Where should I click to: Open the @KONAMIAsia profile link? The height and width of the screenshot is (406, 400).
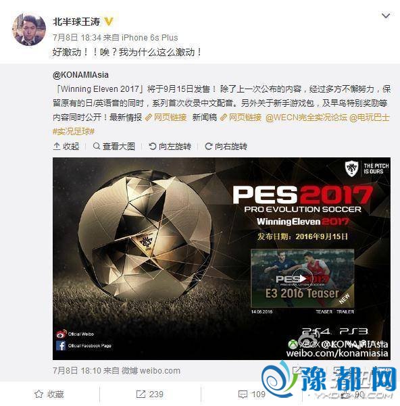coord(80,75)
